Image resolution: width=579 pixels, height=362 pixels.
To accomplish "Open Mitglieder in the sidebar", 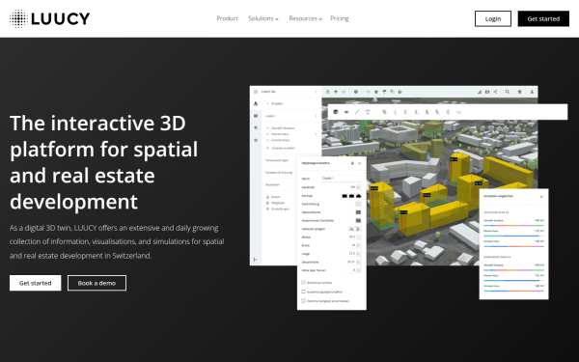I will pyautogui.click(x=278, y=203).
